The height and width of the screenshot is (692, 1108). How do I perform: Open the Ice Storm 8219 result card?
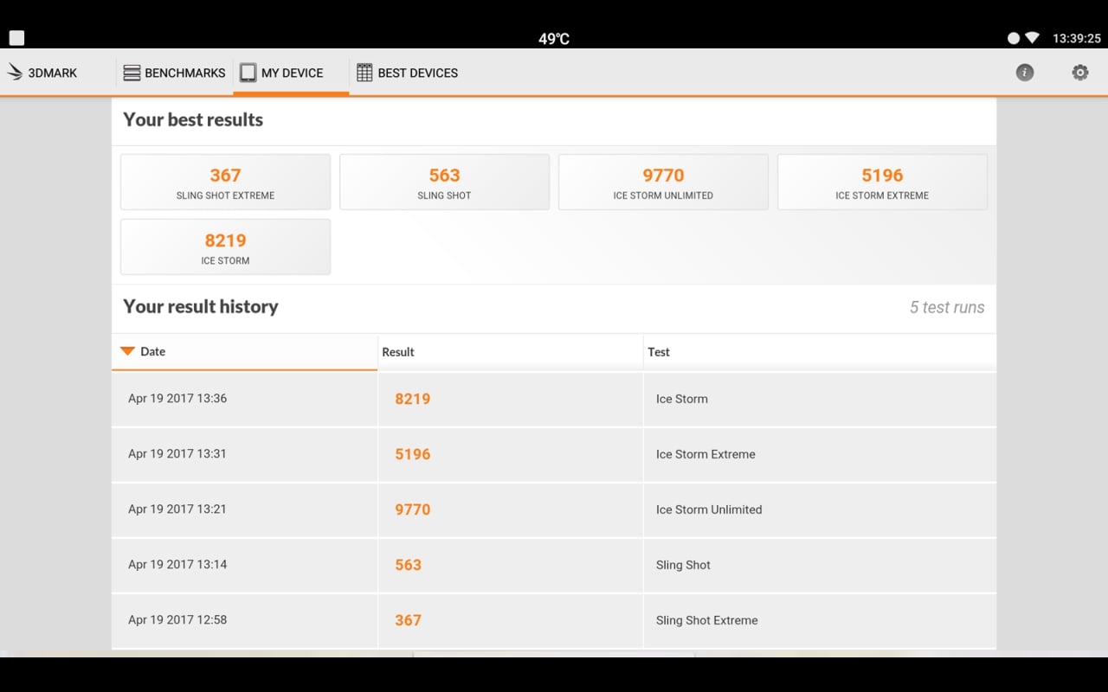[x=225, y=247]
